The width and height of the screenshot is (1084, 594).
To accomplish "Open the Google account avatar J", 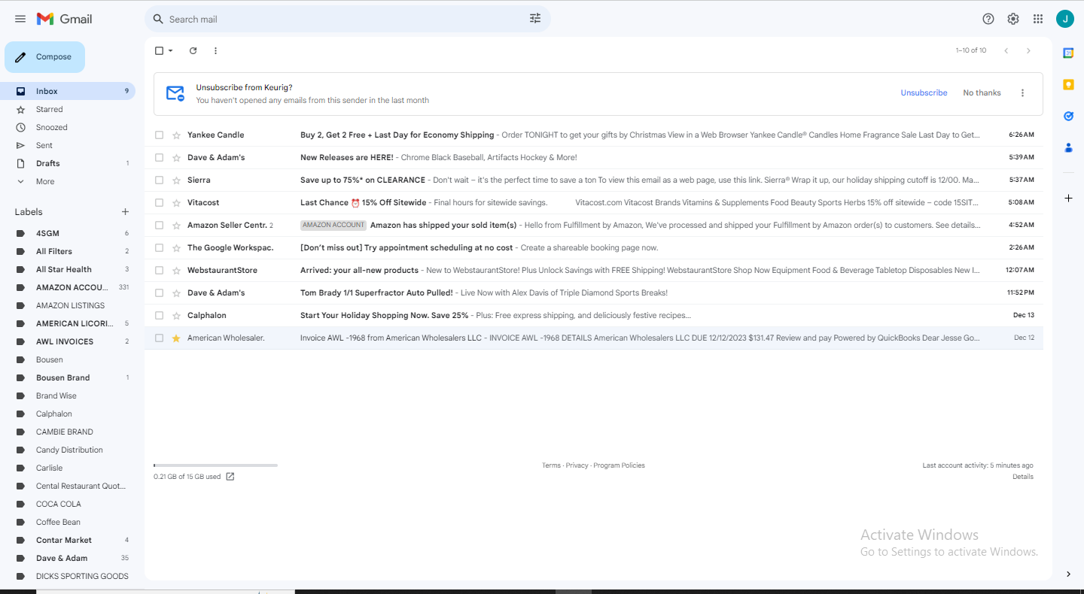I will coord(1065,19).
